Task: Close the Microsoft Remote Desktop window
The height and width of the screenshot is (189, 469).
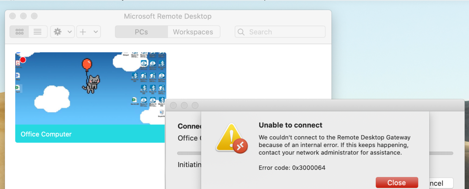Action: click(12, 16)
